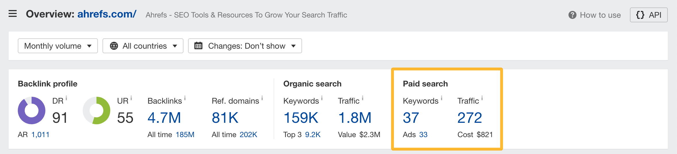
Task: Click the green UR donut chart
Action: point(96,110)
